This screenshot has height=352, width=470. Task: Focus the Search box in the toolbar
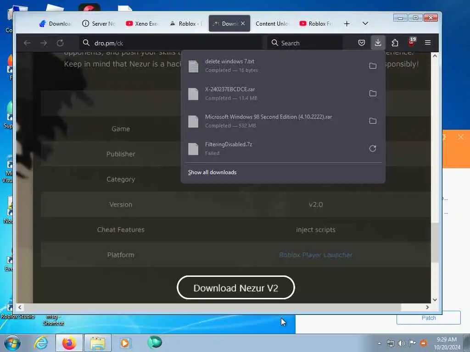point(305,43)
